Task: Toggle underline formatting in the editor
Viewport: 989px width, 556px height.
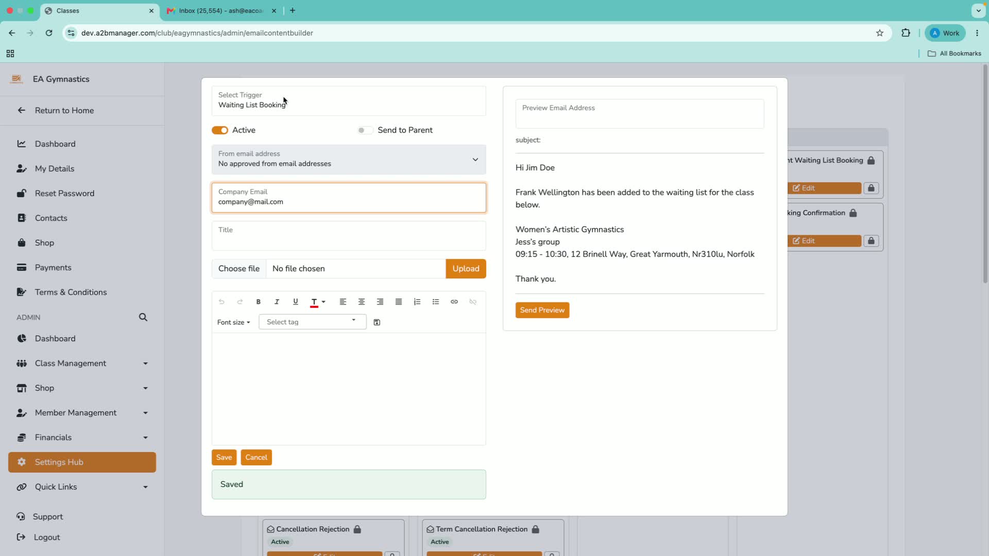Action: pyautogui.click(x=296, y=302)
